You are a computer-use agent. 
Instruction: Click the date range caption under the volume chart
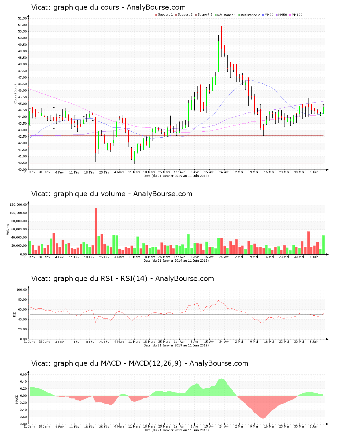[176, 261]
